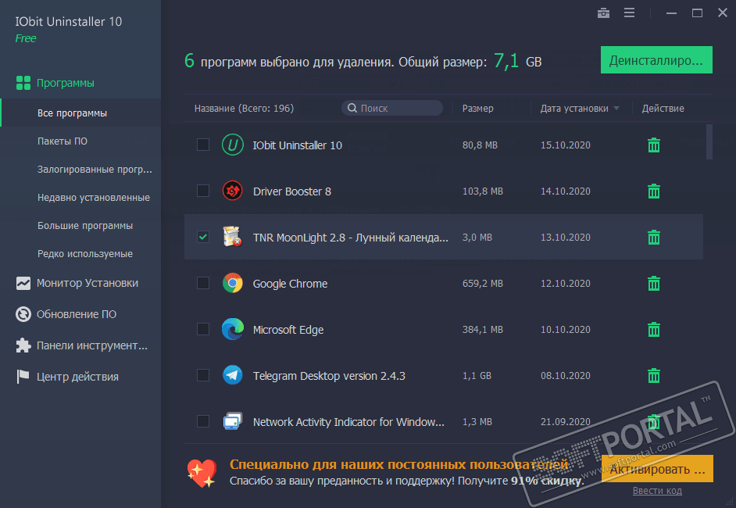Open the hamburger options menu
Screen dimensions: 736x508
[x=629, y=13]
